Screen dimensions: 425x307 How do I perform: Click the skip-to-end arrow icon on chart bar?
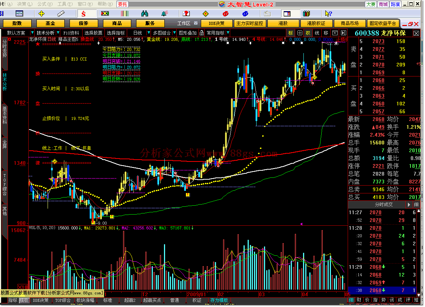pos(344,33)
